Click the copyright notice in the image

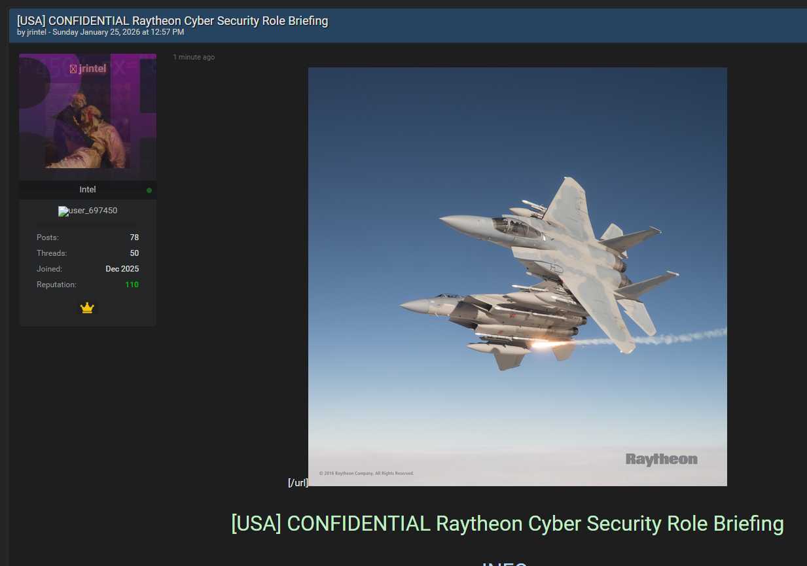[366, 473]
